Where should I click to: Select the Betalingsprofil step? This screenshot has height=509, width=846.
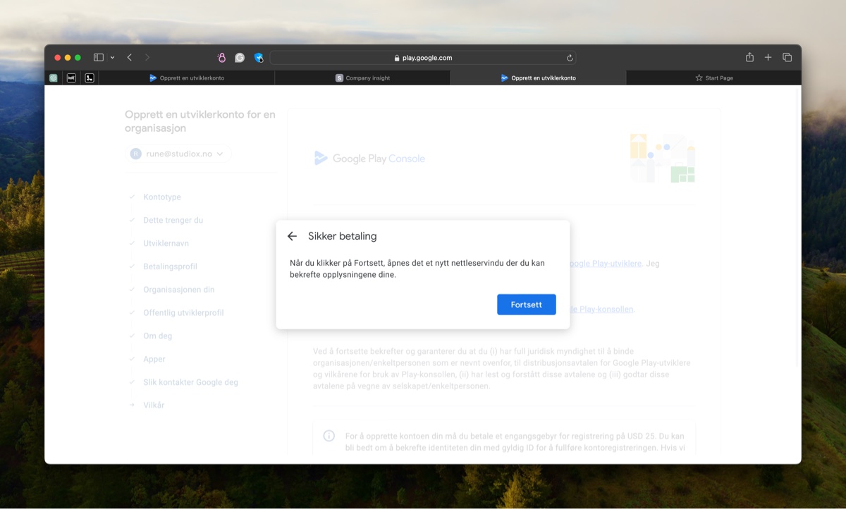pyautogui.click(x=170, y=266)
